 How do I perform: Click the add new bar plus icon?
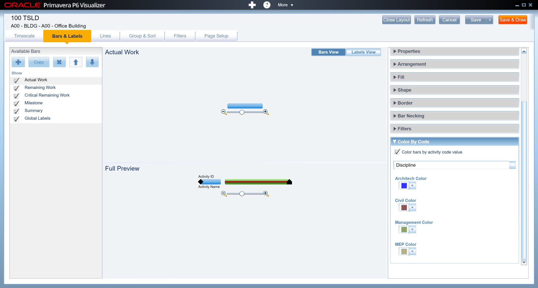click(18, 62)
